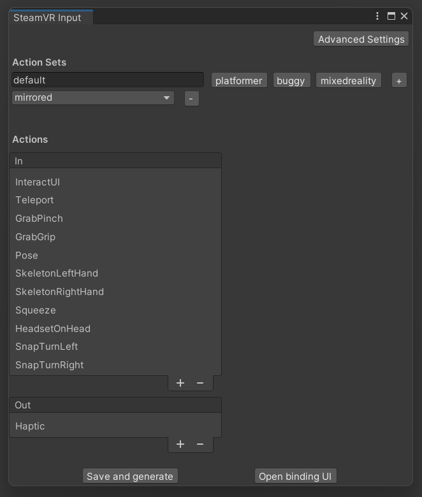
Task: Select the InteractUI action
Action: click(115, 182)
